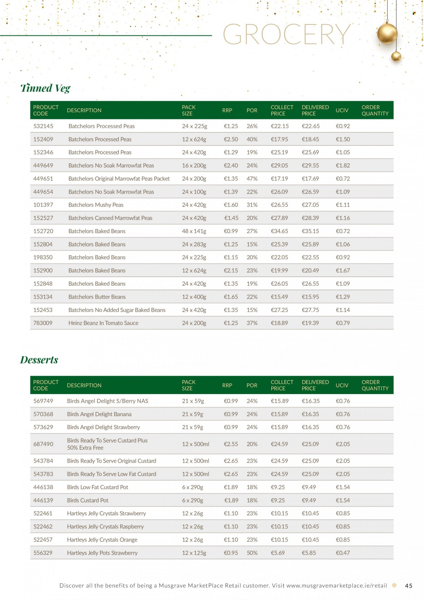Select product code 152900

point(43,271)
